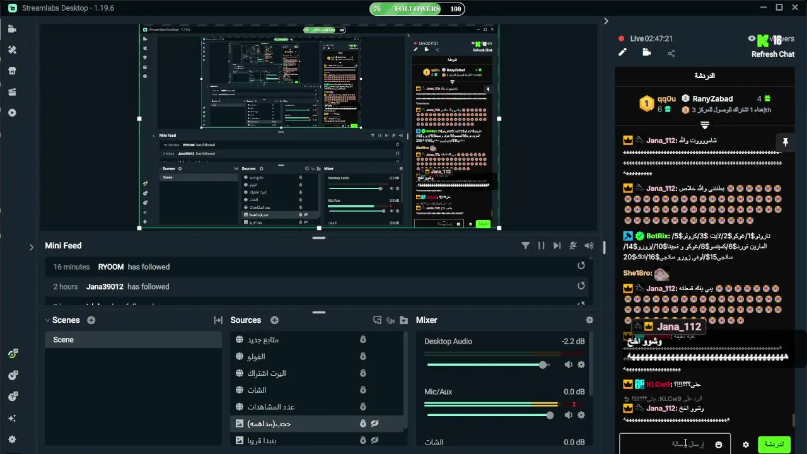This screenshot has height=454, width=807.
Task: Pause the Mini Feed alert queue
Action: point(541,246)
